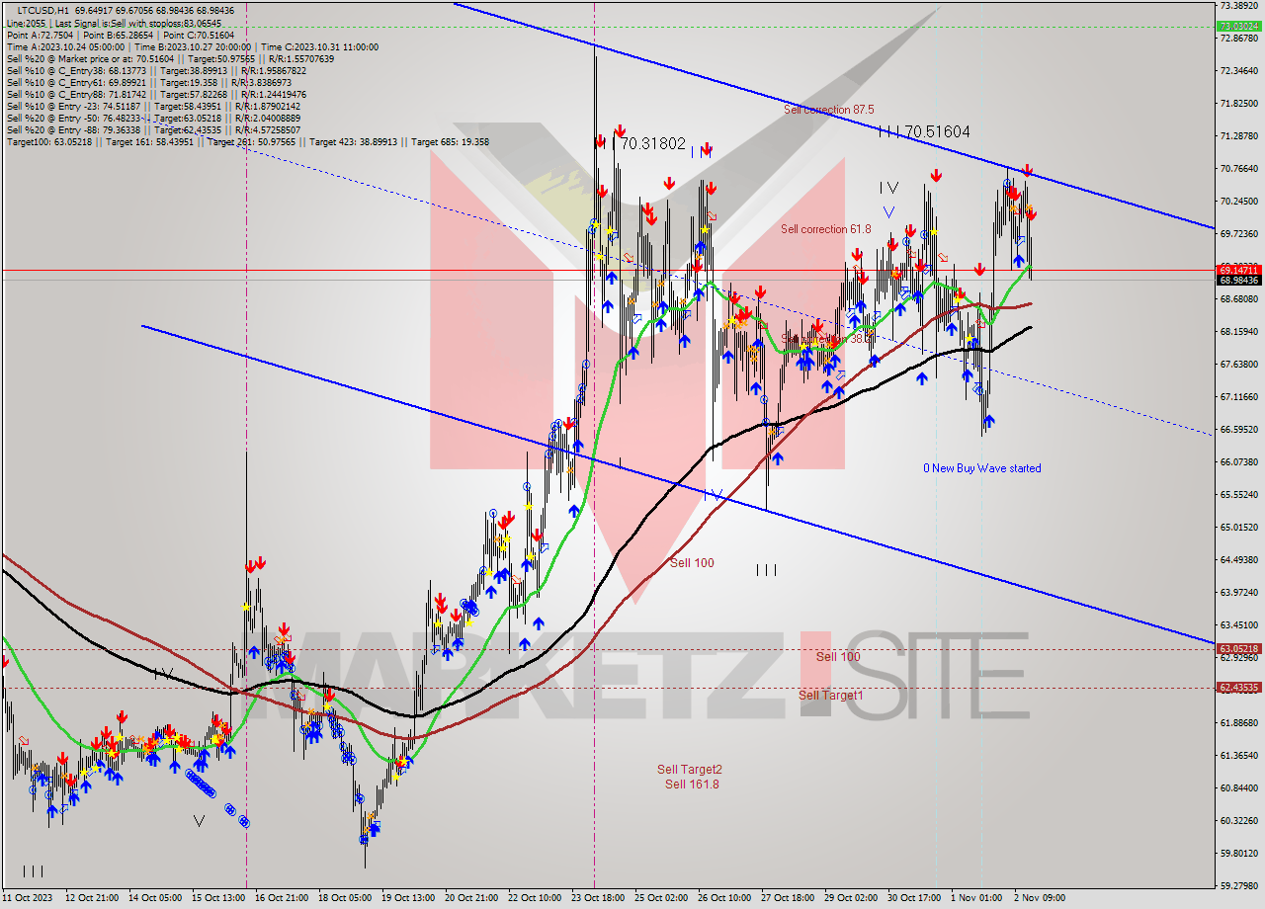This screenshot has width=1265, height=909.
Task: Click the 64.49380 price axis value
Action: (x=1239, y=559)
